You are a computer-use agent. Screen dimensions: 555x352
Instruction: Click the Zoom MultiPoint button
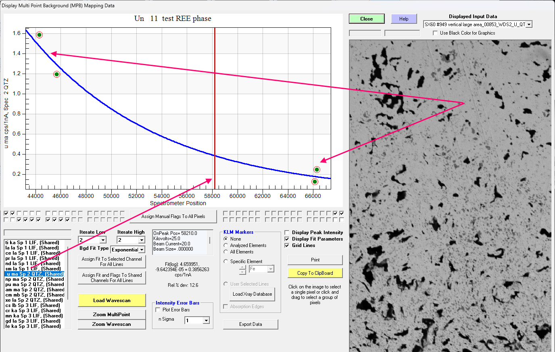(112, 315)
